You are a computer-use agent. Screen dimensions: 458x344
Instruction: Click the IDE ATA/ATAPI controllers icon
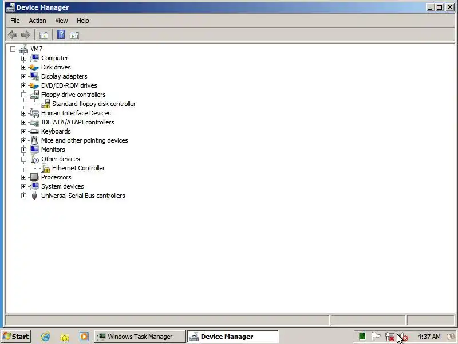(x=34, y=122)
